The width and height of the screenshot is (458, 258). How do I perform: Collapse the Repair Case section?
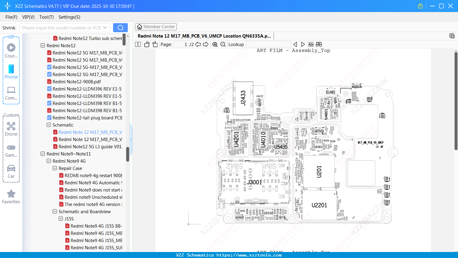pyautogui.click(x=54, y=168)
